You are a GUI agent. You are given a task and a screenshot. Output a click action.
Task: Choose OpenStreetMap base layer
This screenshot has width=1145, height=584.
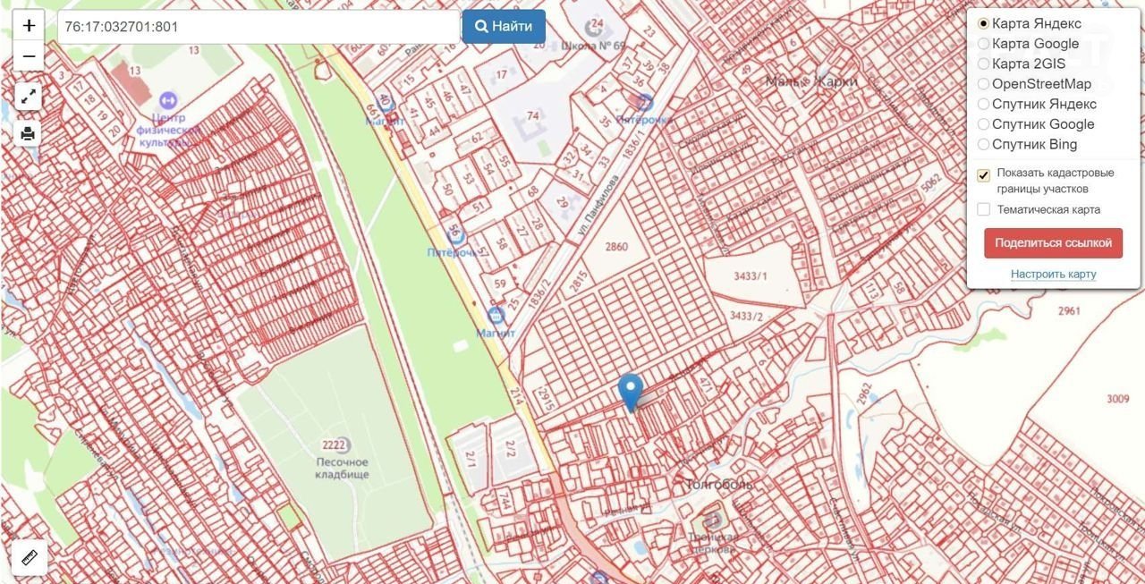click(x=984, y=84)
